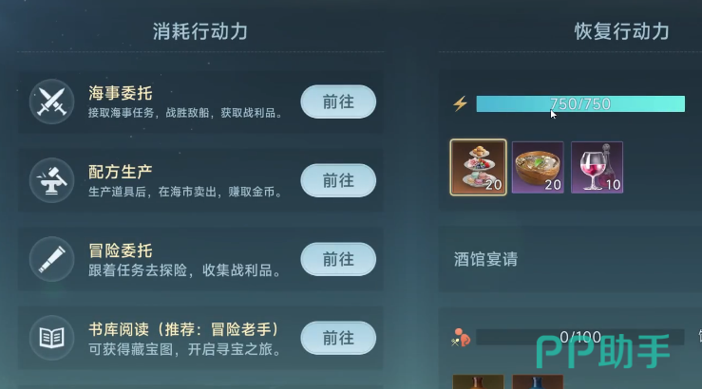Click the orange satiety icon beside 0/100
Image resolution: width=702 pixels, height=389 pixels.
pos(460,338)
